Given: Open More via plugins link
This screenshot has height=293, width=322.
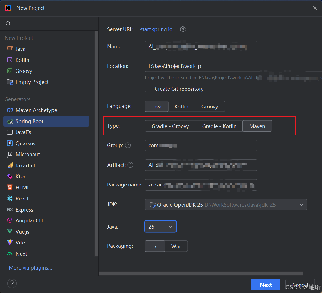Looking at the screenshot, I should 30,268.
